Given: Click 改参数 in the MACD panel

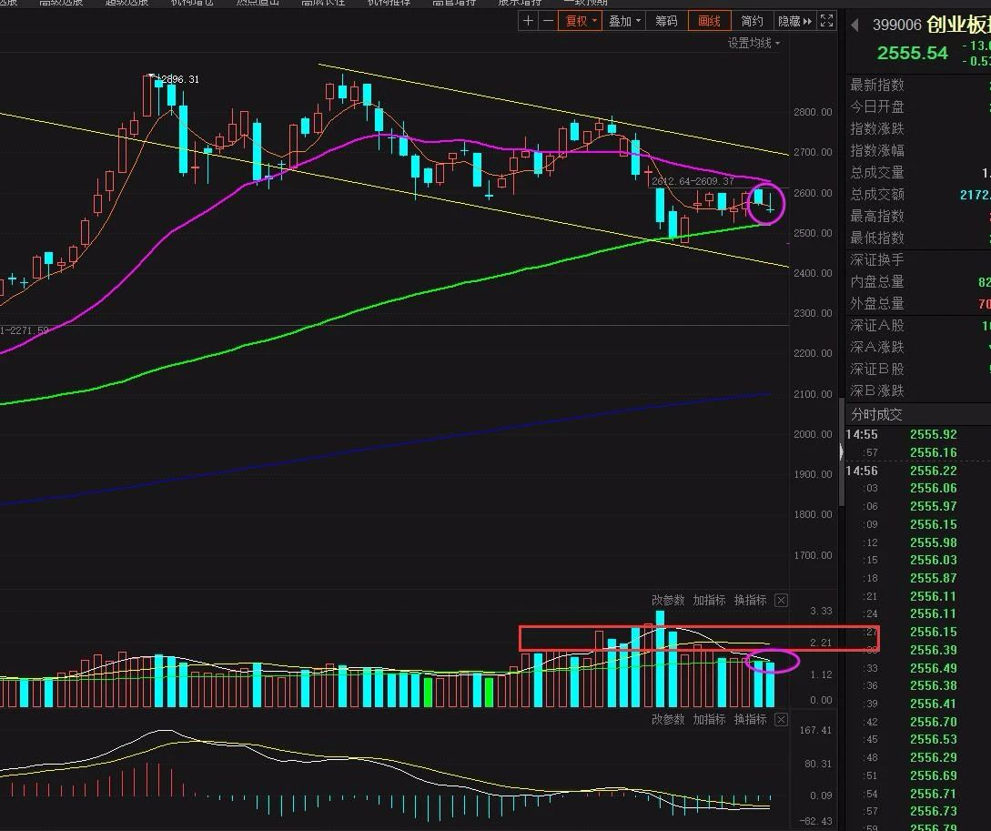Looking at the screenshot, I should [668, 719].
